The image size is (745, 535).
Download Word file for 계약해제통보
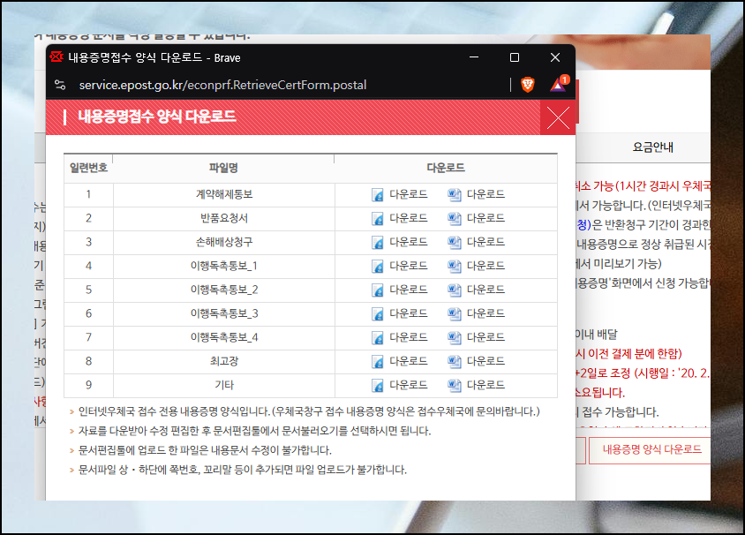pos(476,195)
